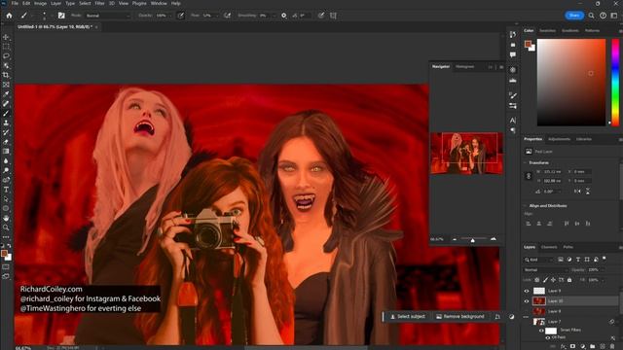Click the layer style fx icon

coord(563,346)
